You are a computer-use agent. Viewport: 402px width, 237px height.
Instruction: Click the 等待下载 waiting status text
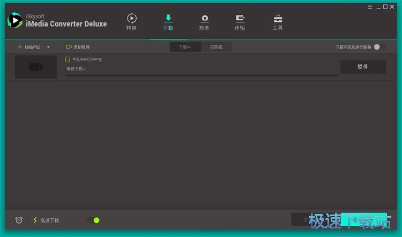click(x=76, y=68)
